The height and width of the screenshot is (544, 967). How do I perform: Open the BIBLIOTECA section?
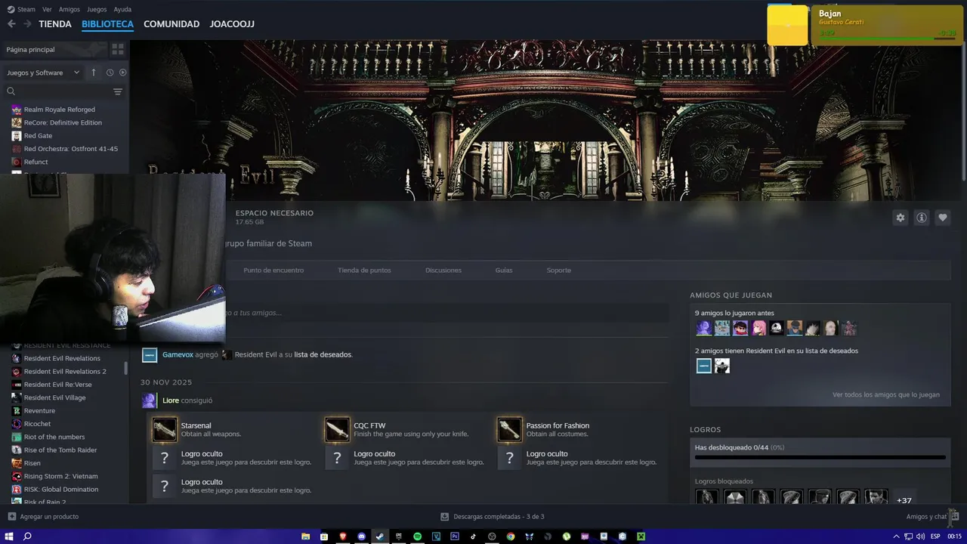107,24
